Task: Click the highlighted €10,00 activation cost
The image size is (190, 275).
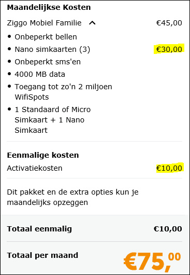Action: click(x=169, y=168)
